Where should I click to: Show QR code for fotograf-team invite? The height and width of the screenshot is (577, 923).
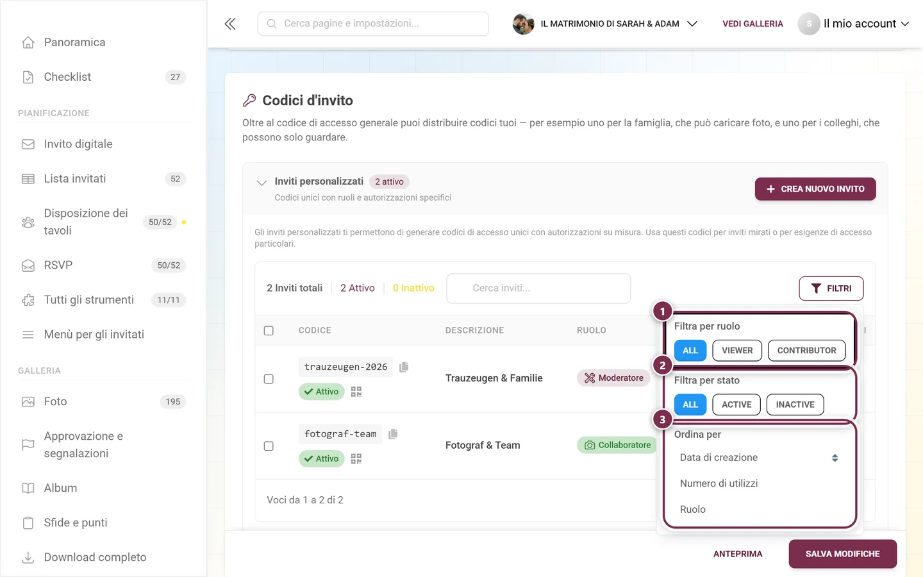point(356,458)
